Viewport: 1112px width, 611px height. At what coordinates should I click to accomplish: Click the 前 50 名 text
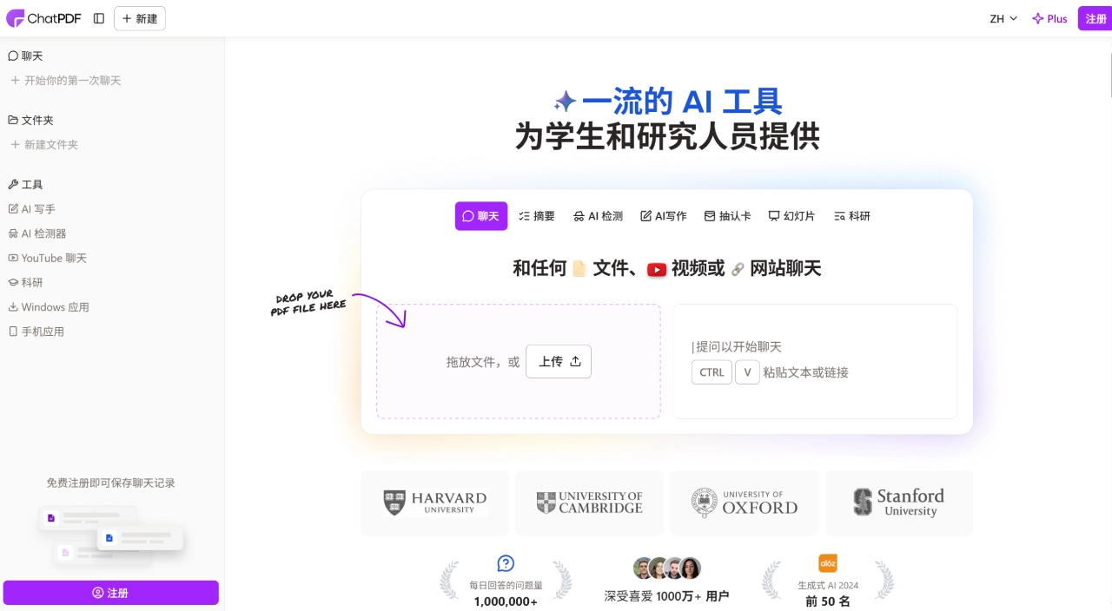[828, 601]
